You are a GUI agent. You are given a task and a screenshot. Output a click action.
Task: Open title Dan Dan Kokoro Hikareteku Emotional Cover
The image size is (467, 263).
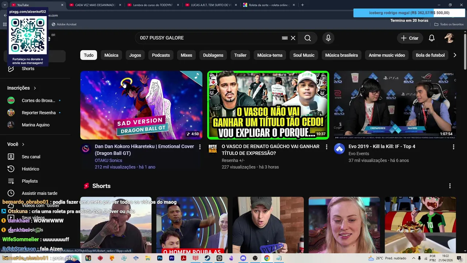tap(144, 150)
